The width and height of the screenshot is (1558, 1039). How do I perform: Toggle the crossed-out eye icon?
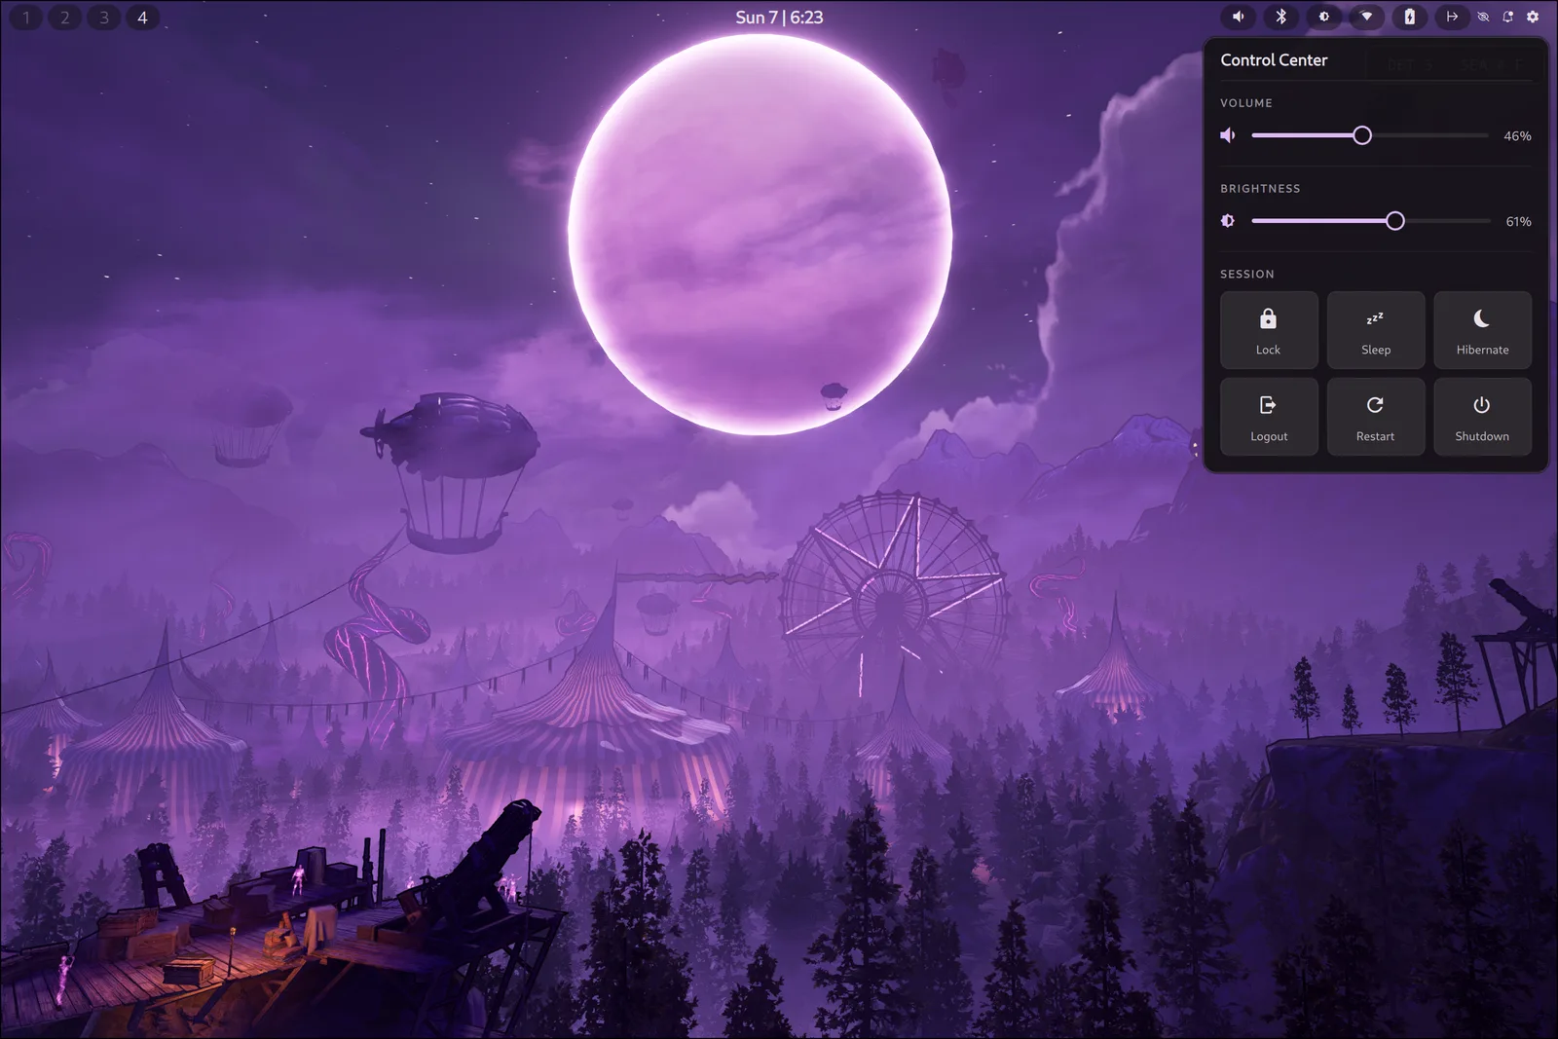[1483, 17]
